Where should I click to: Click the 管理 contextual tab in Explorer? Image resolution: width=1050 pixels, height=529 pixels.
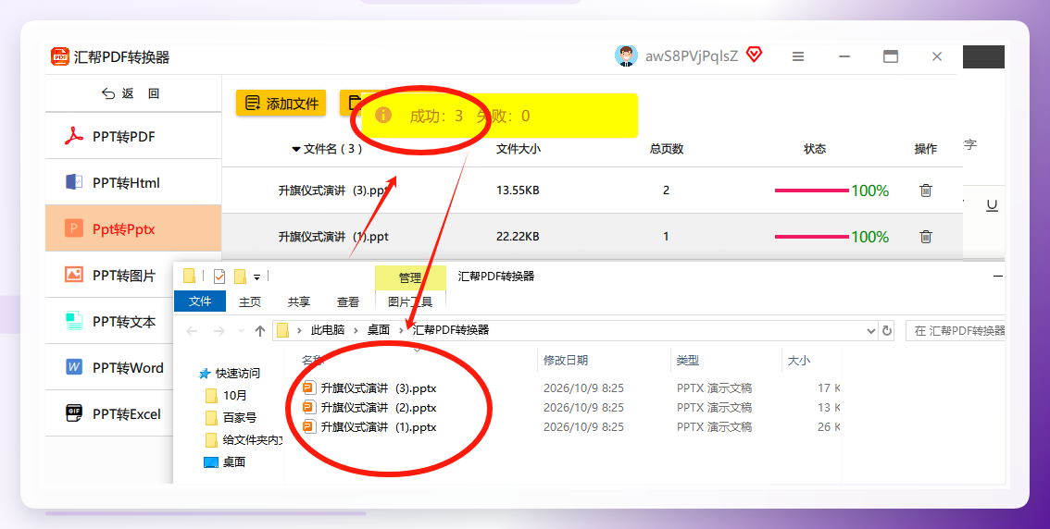click(x=410, y=277)
